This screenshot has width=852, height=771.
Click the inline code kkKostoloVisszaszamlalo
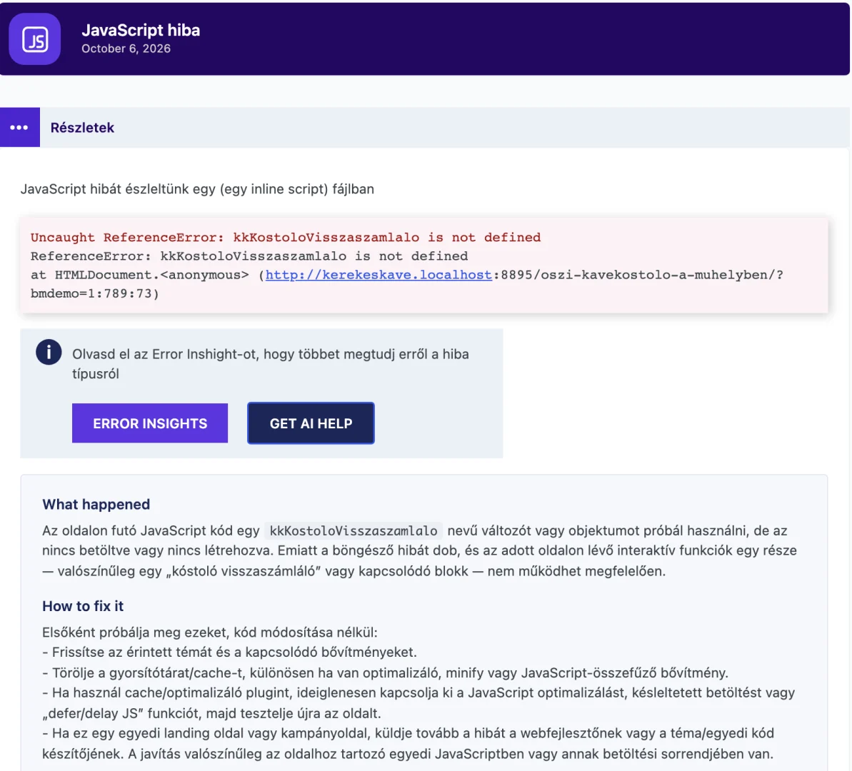pyautogui.click(x=354, y=531)
